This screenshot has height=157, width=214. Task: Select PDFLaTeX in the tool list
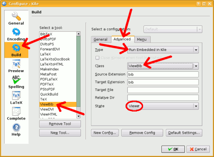tap(58, 79)
